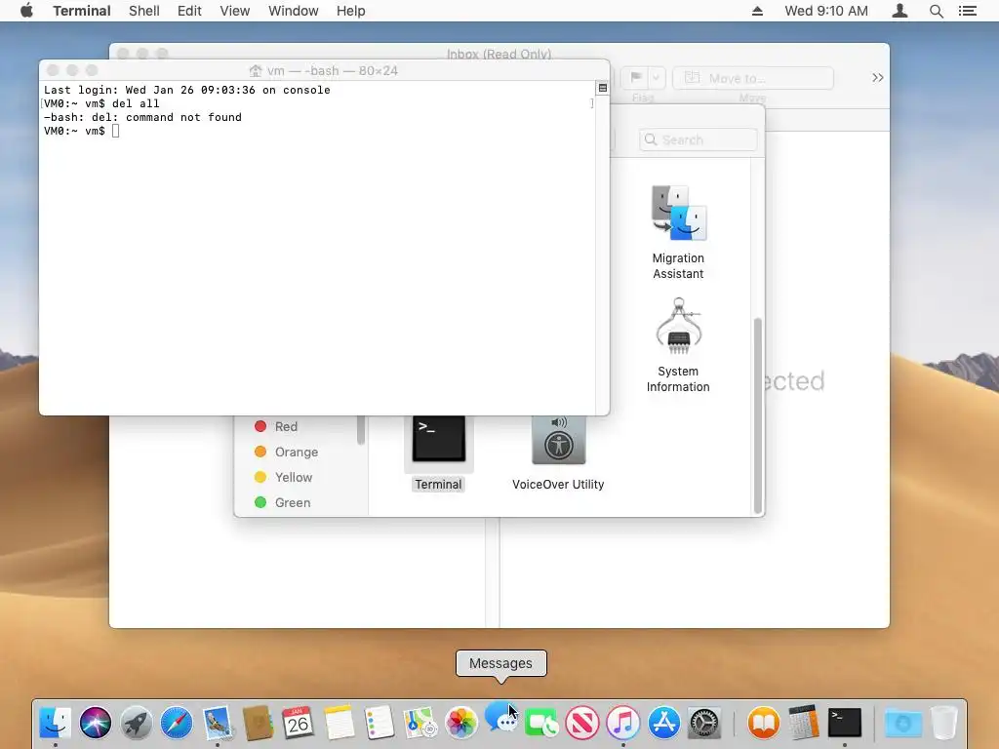Click the Terminal alternate screen toggle icon
The width and height of the screenshot is (999, 749).
pyautogui.click(x=602, y=88)
